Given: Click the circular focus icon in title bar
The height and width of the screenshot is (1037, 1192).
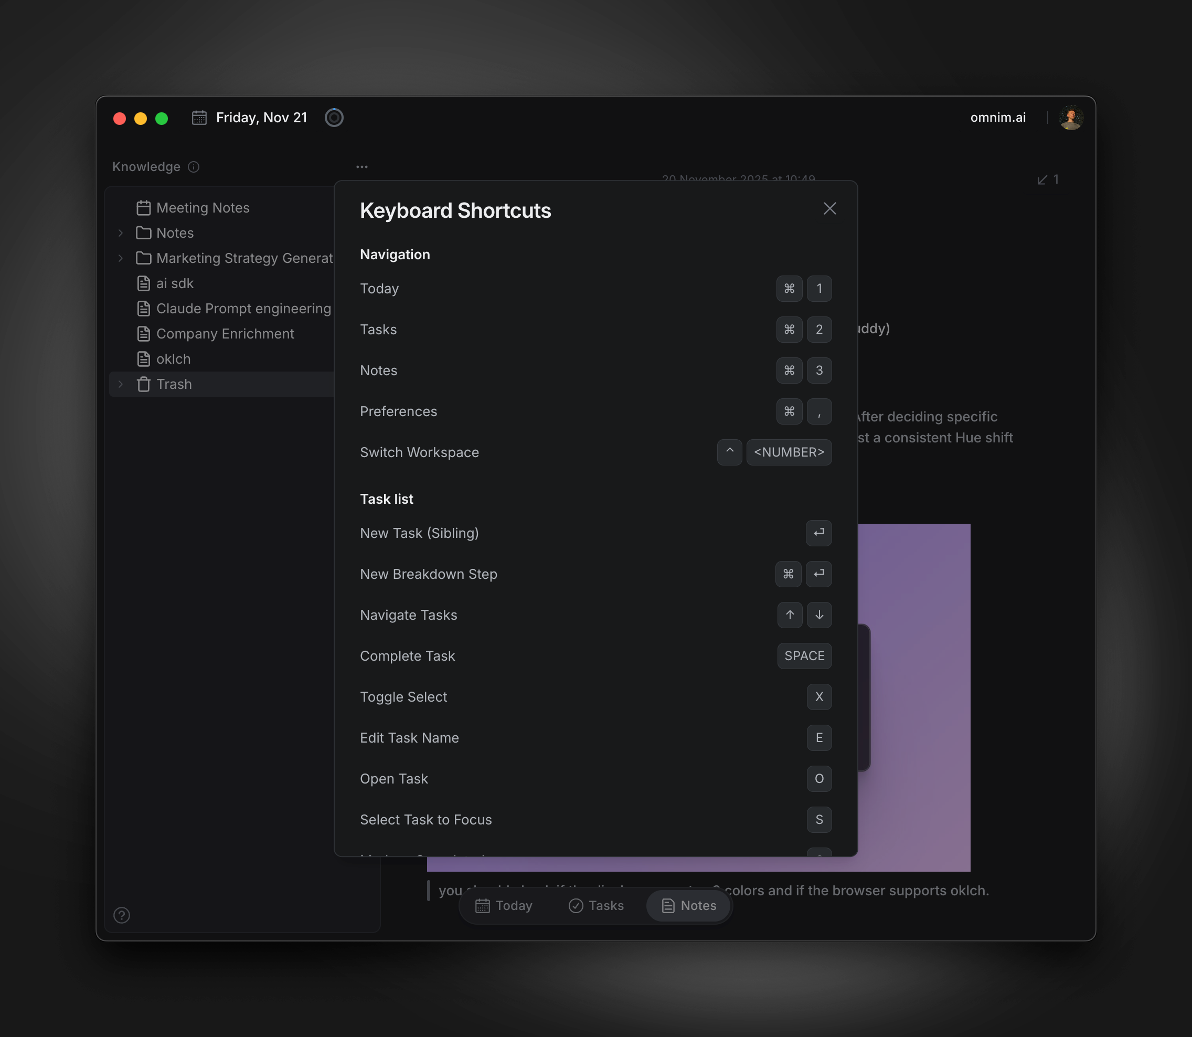Looking at the screenshot, I should pos(334,118).
